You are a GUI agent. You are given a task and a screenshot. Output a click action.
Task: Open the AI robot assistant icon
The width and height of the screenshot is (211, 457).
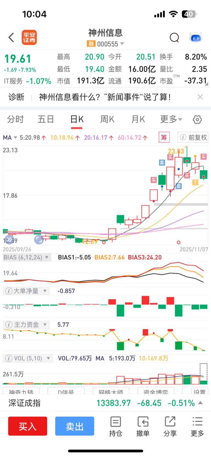(196, 37)
